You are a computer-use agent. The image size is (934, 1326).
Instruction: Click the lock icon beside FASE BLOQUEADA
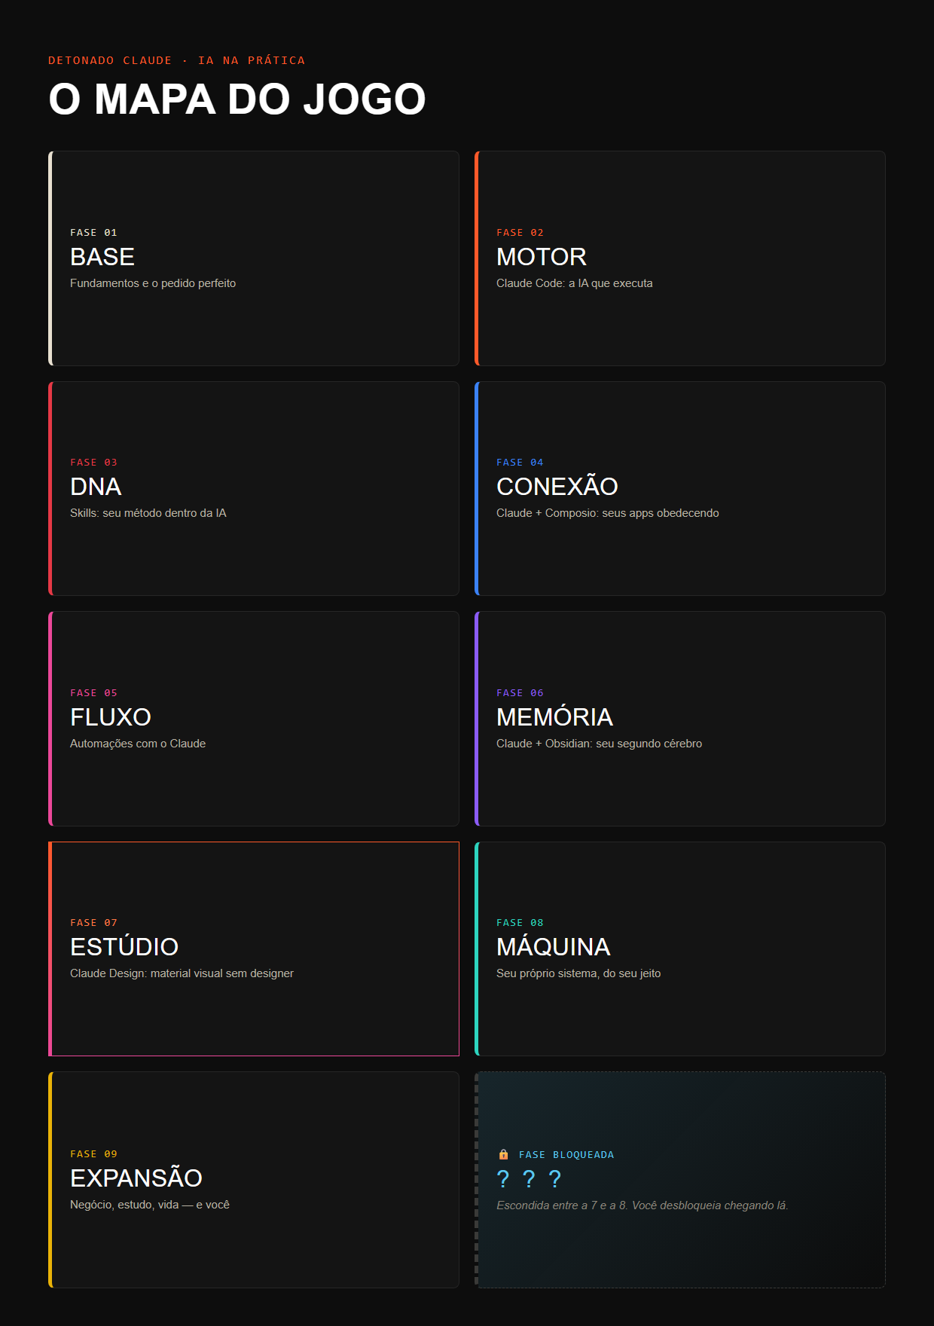(503, 1154)
